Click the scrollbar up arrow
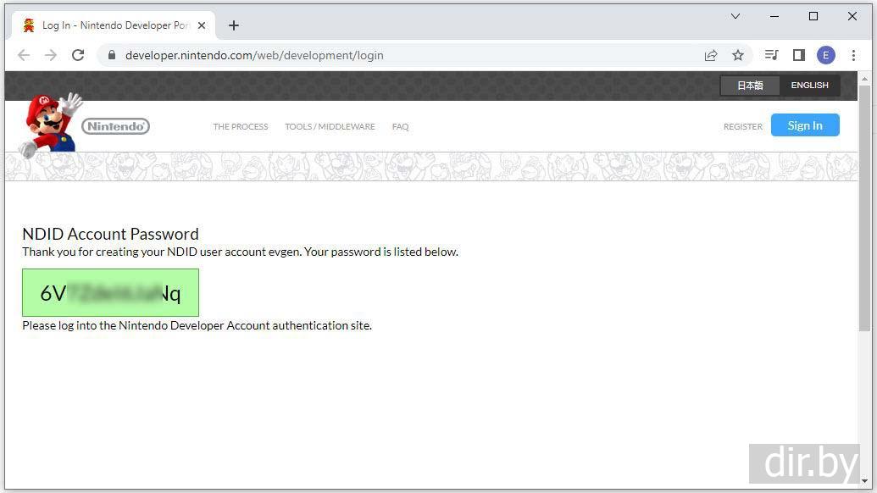This screenshot has height=493, width=877. [x=864, y=79]
